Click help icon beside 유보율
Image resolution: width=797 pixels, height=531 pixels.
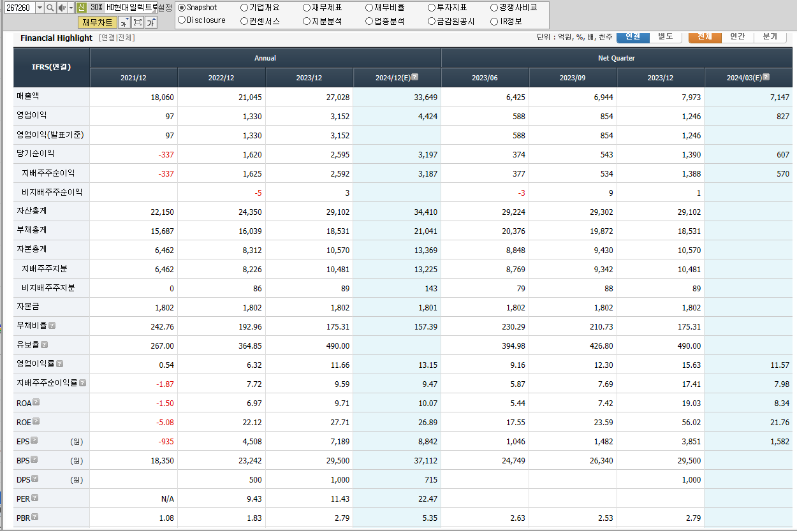tap(44, 344)
